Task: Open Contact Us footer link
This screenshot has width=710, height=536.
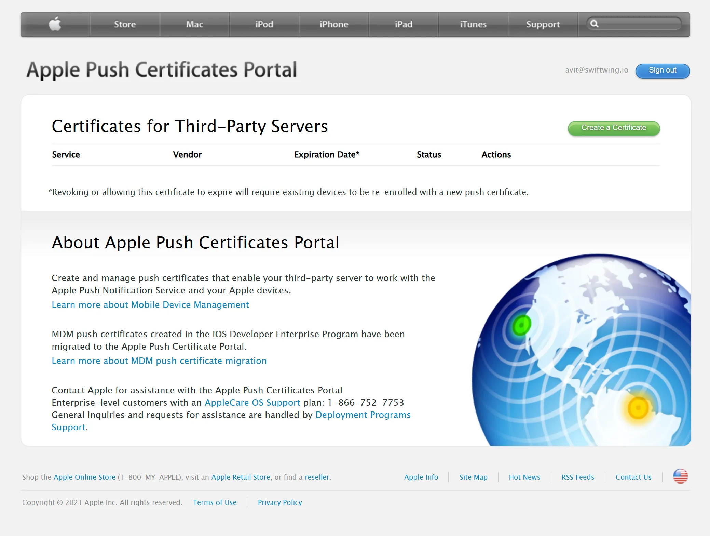Action: click(633, 477)
